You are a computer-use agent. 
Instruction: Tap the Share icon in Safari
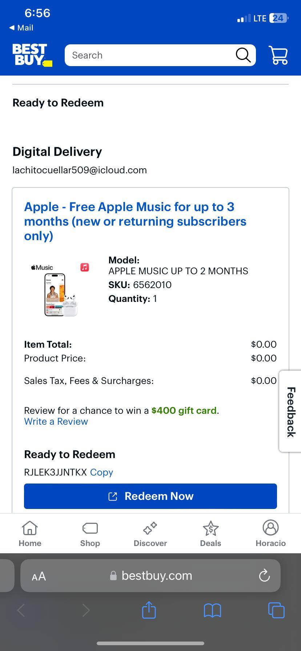(x=149, y=610)
